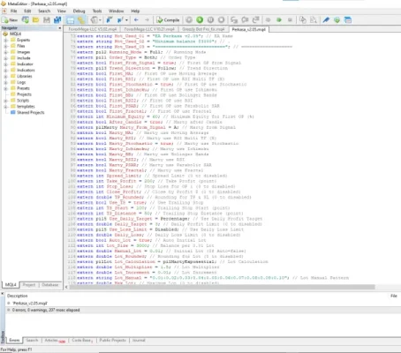The height and width of the screenshot is (353, 401).
Task: Click the navigate back arrow icon
Action: coord(136,20)
